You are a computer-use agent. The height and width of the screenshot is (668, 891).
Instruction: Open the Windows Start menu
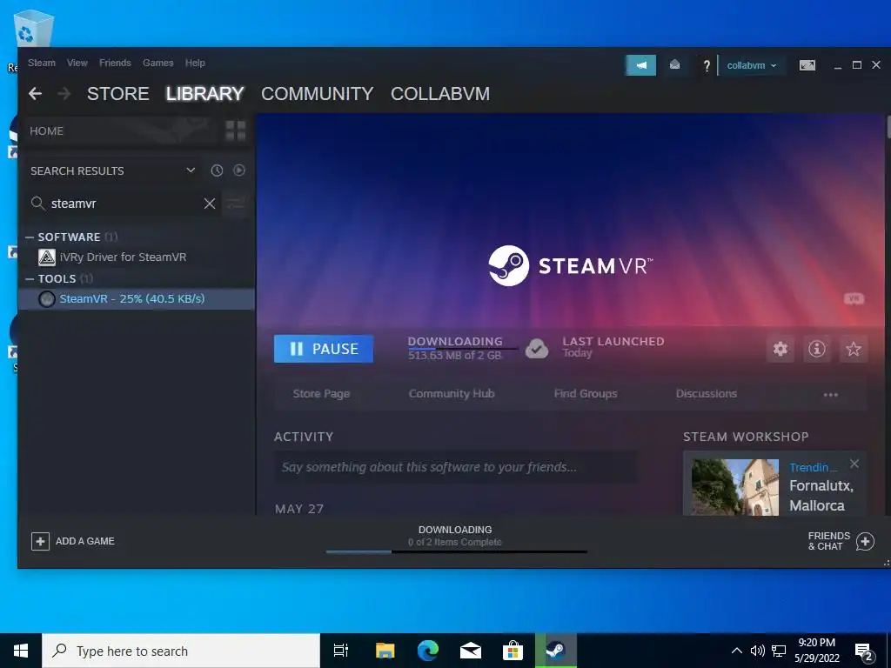[21, 651]
